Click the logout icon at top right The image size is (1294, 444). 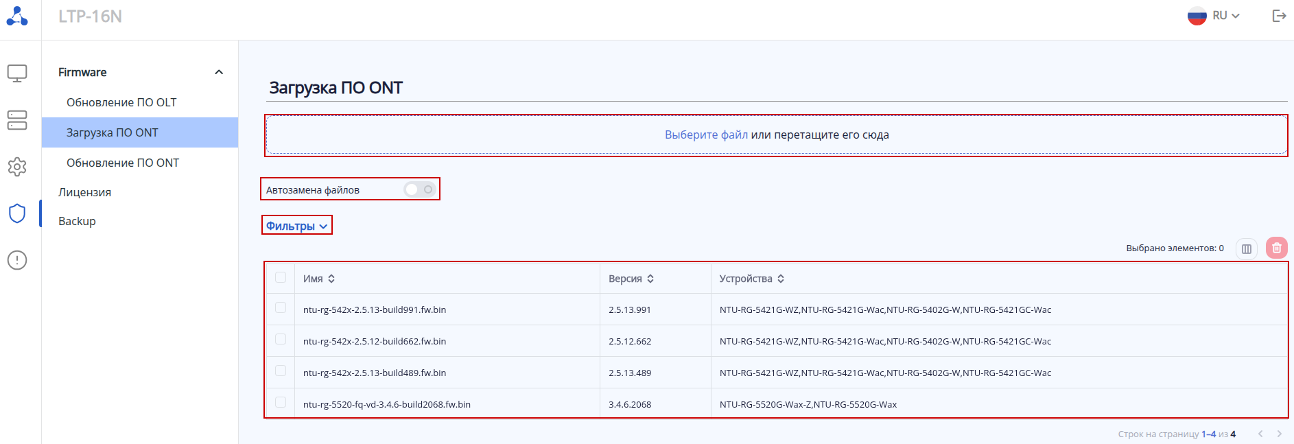click(x=1279, y=16)
